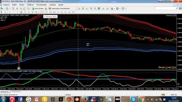Click the search magnifier icon
182x102 pixels.
(x=177, y=8)
